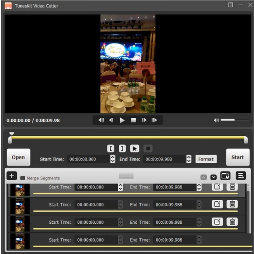This screenshot has width=254, height=254.
Task: Adjust the volume slider
Action: pos(235,120)
